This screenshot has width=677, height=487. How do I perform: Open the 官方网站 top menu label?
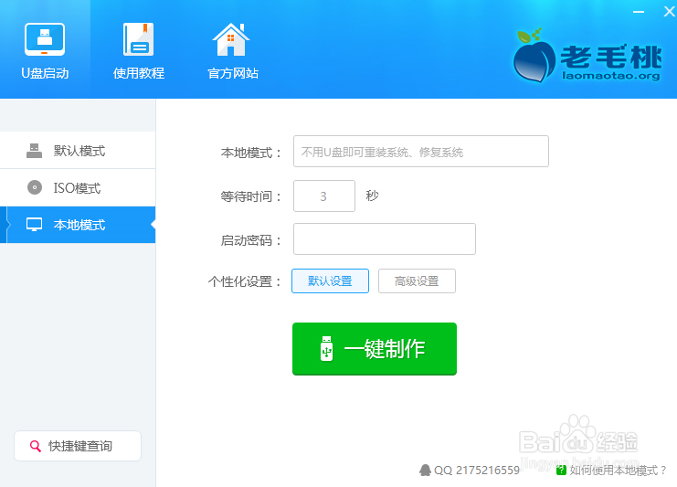click(233, 73)
